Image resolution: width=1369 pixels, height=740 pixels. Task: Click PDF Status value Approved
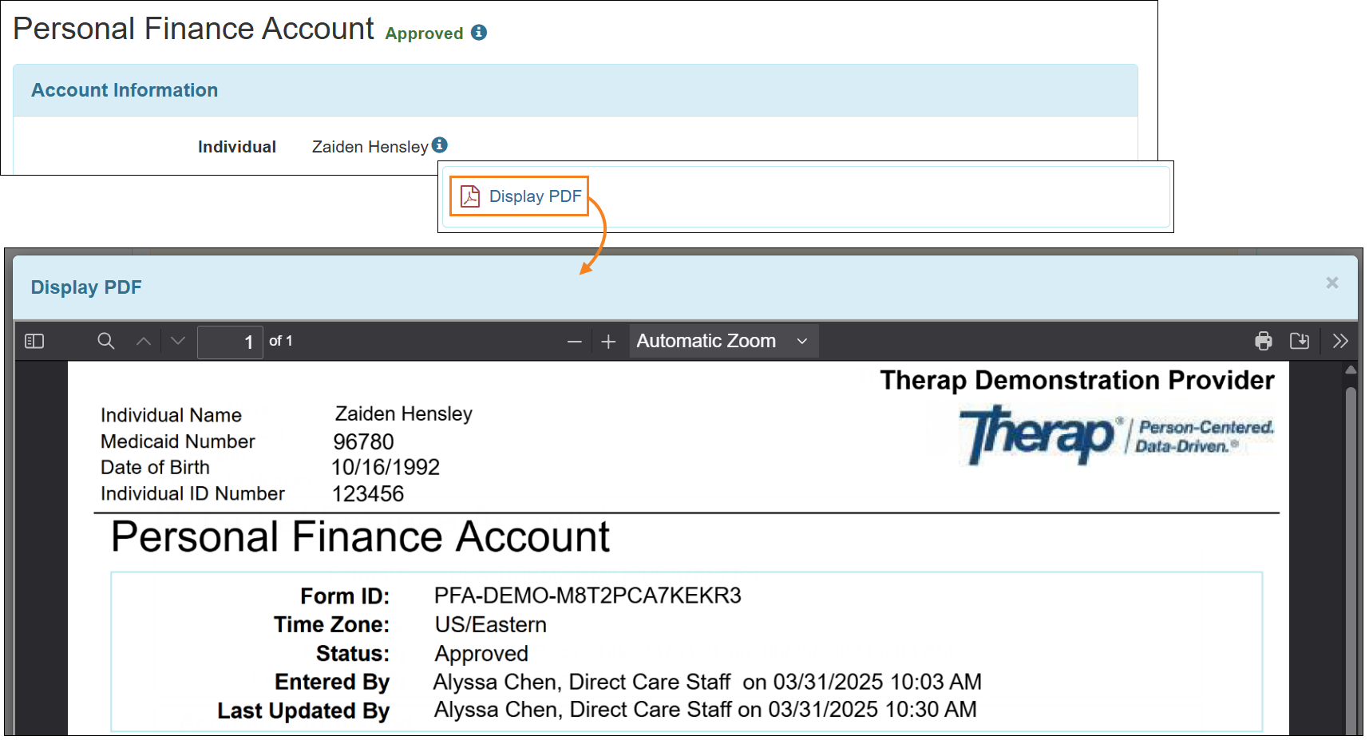coord(481,654)
